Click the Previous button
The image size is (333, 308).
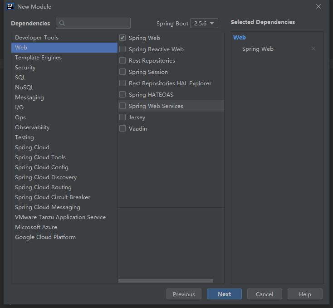(184, 294)
